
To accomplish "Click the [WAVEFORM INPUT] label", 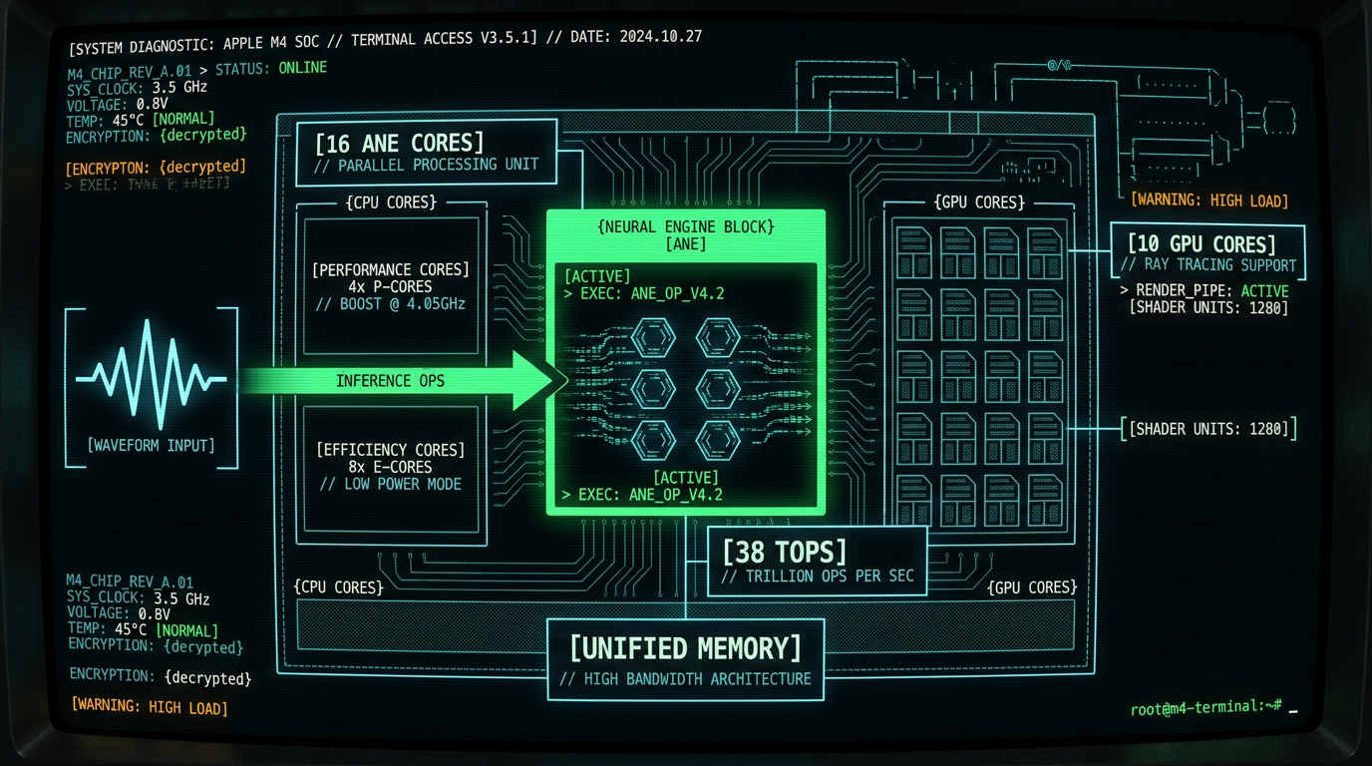I will click(x=151, y=445).
